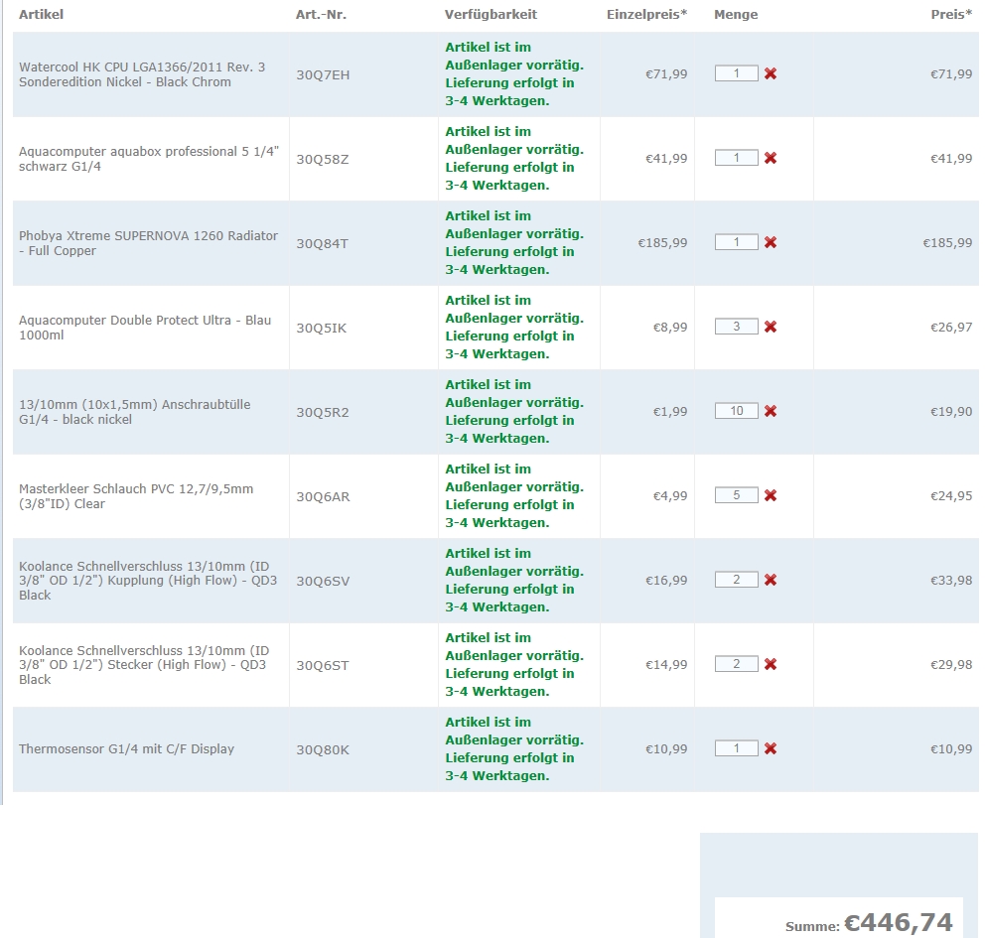Click the Einzelpreis column header

pyautogui.click(x=647, y=15)
